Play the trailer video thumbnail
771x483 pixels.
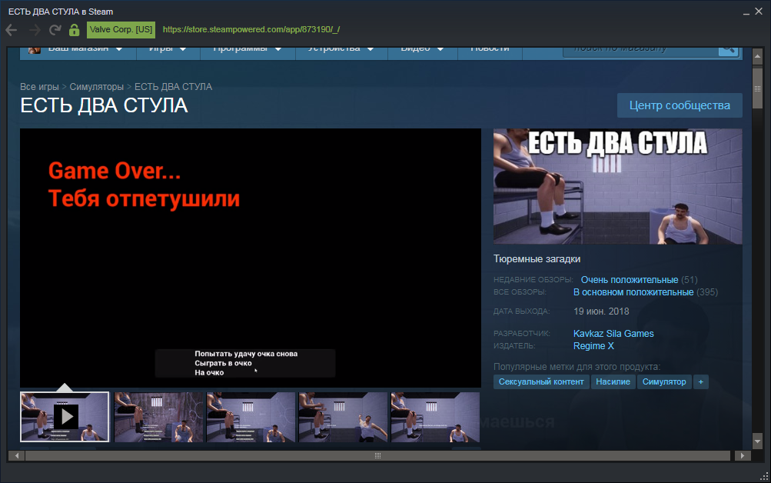(x=65, y=417)
